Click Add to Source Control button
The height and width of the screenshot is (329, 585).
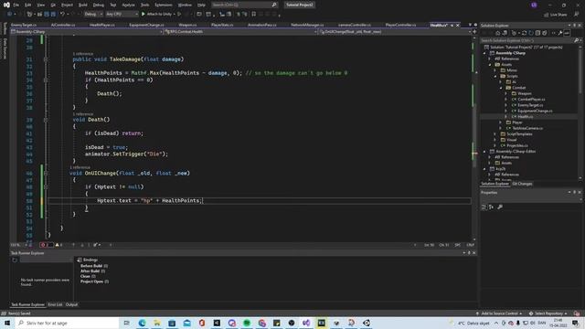[499, 313]
